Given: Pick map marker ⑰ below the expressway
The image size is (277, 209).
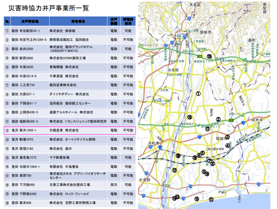Looking at the screenshot, I should pyautogui.click(x=208, y=129).
